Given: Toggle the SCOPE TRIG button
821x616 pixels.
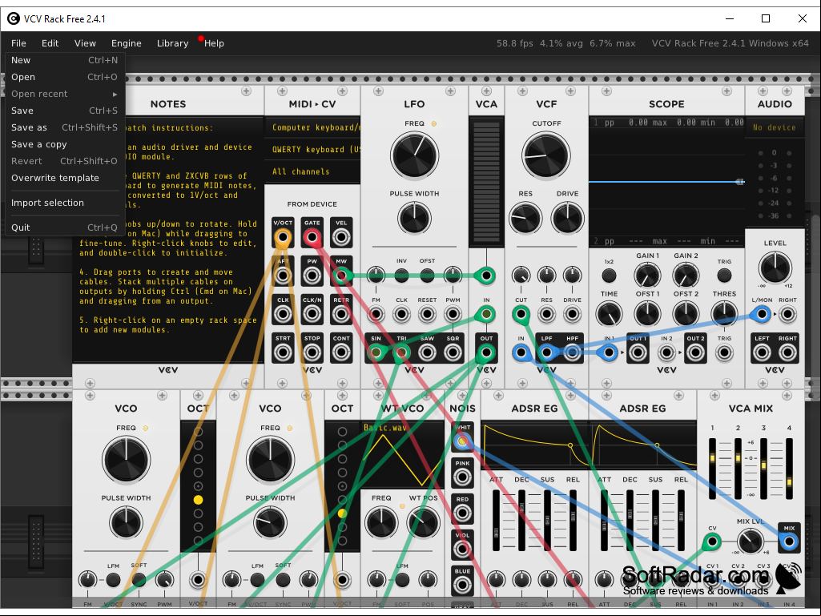Looking at the screenshot, I should click(724, 276).
